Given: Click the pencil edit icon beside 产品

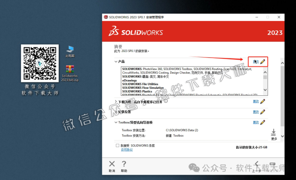Looking at the screenshot, I should [x=262, y=61].
